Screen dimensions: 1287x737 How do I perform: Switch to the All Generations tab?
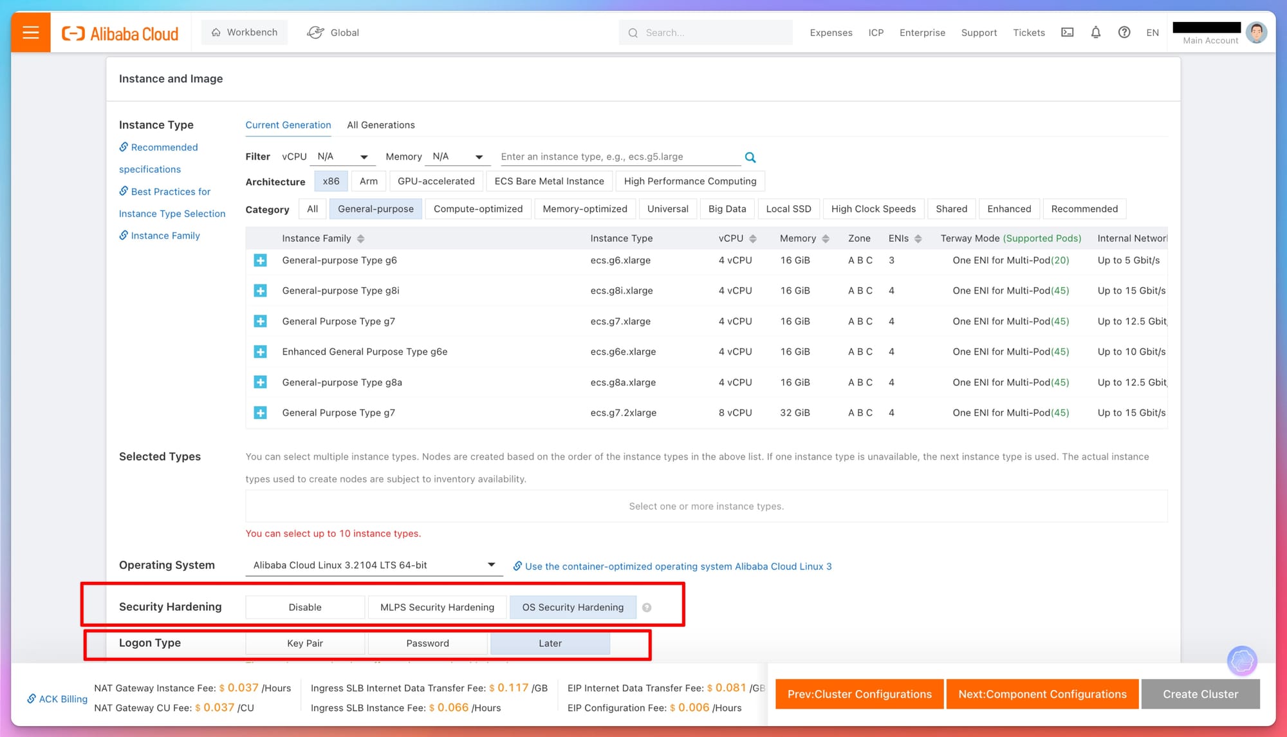pyautogui.click(x=381, y=125)
